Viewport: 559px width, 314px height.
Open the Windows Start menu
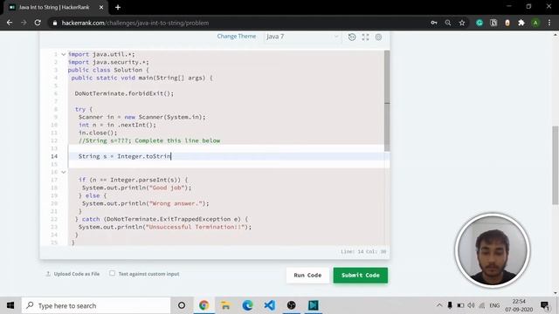10,305
